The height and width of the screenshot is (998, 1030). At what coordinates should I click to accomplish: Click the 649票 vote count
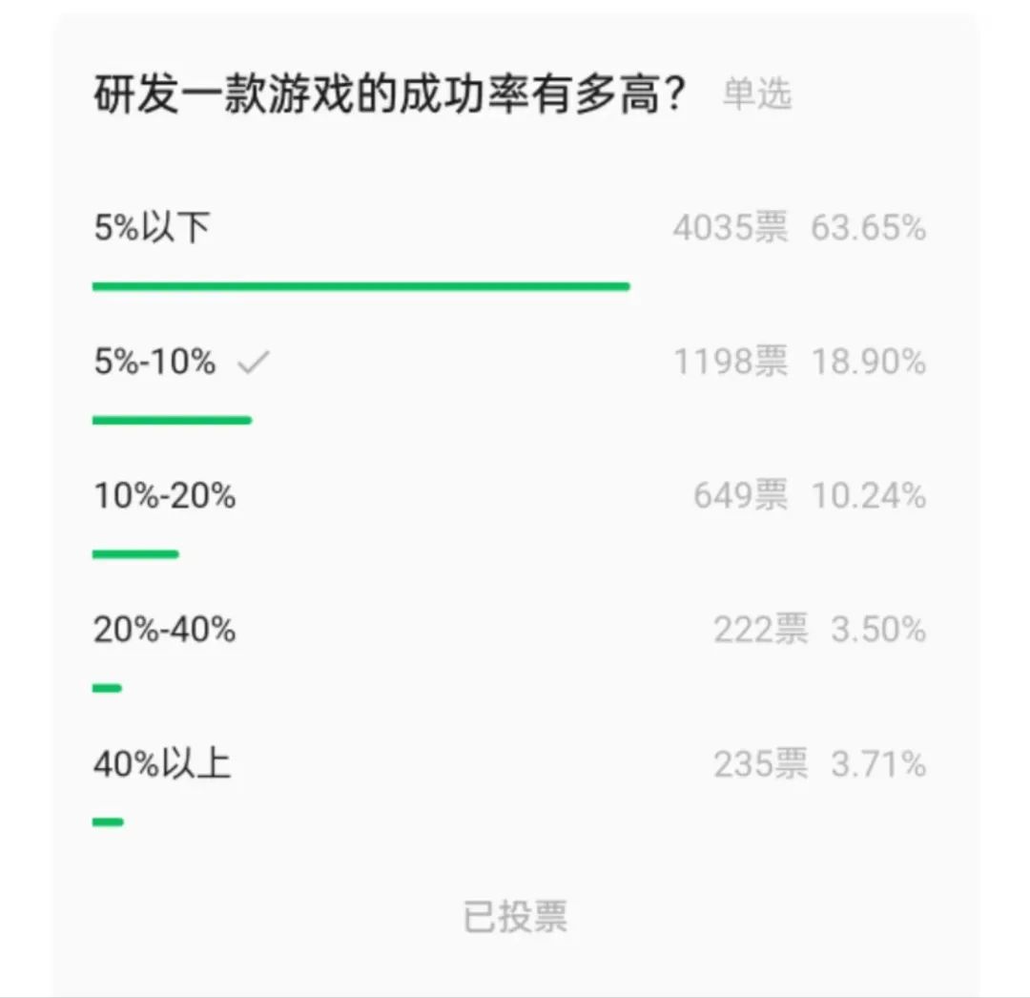click(x=740, y=495)
